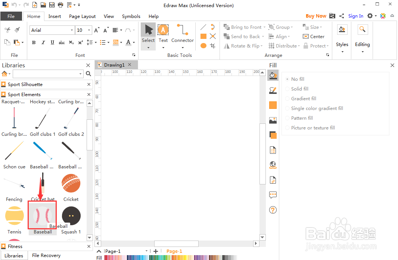
Task: Click the share icon near Sign In
Action: (x=342, y=16)
